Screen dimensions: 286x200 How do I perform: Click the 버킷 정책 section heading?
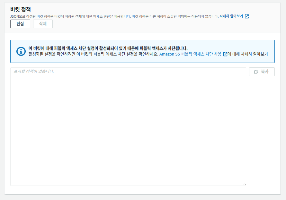point(21,9)
